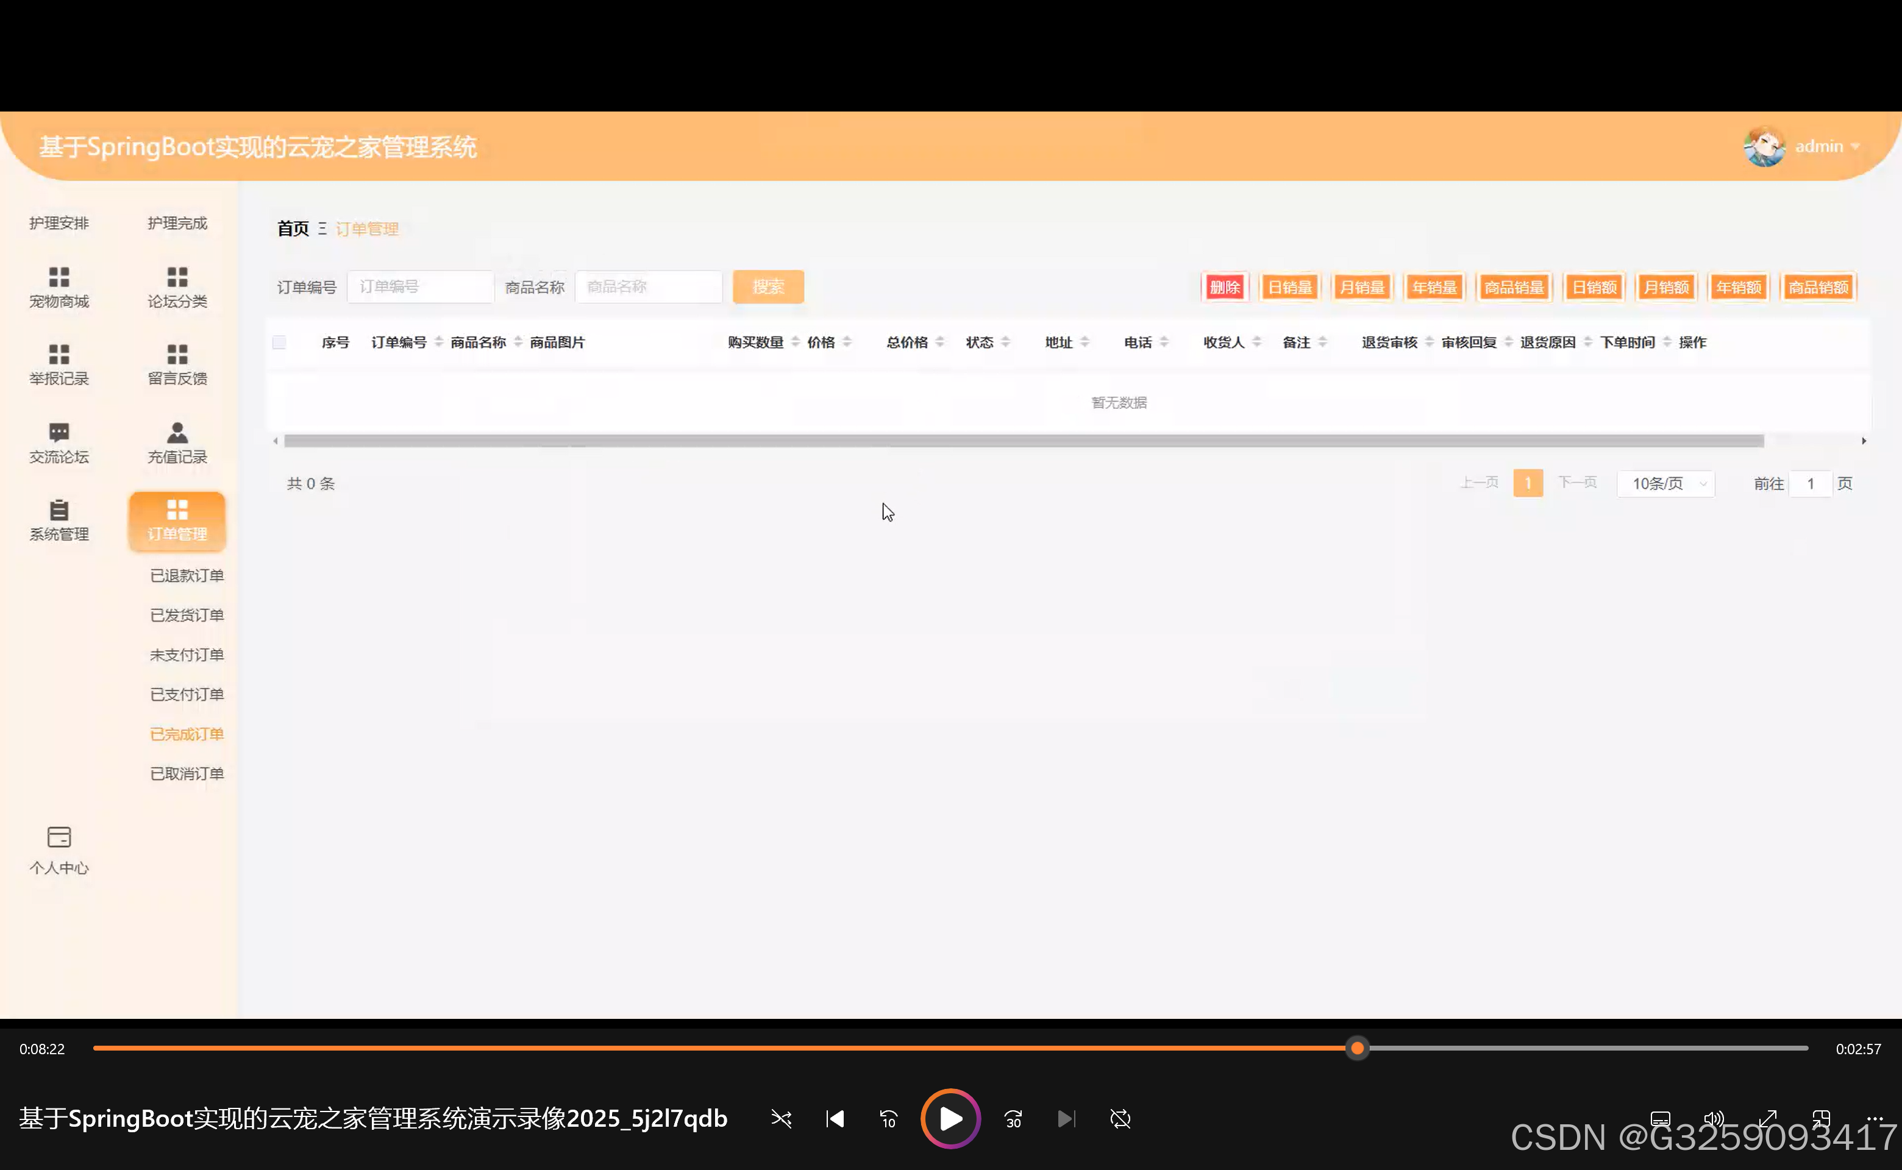Image resolution: width=1902 pixels, height=1170 pixels.
Task: Open the 举报记录 sidebar module
Action: (x=58, y=364)
